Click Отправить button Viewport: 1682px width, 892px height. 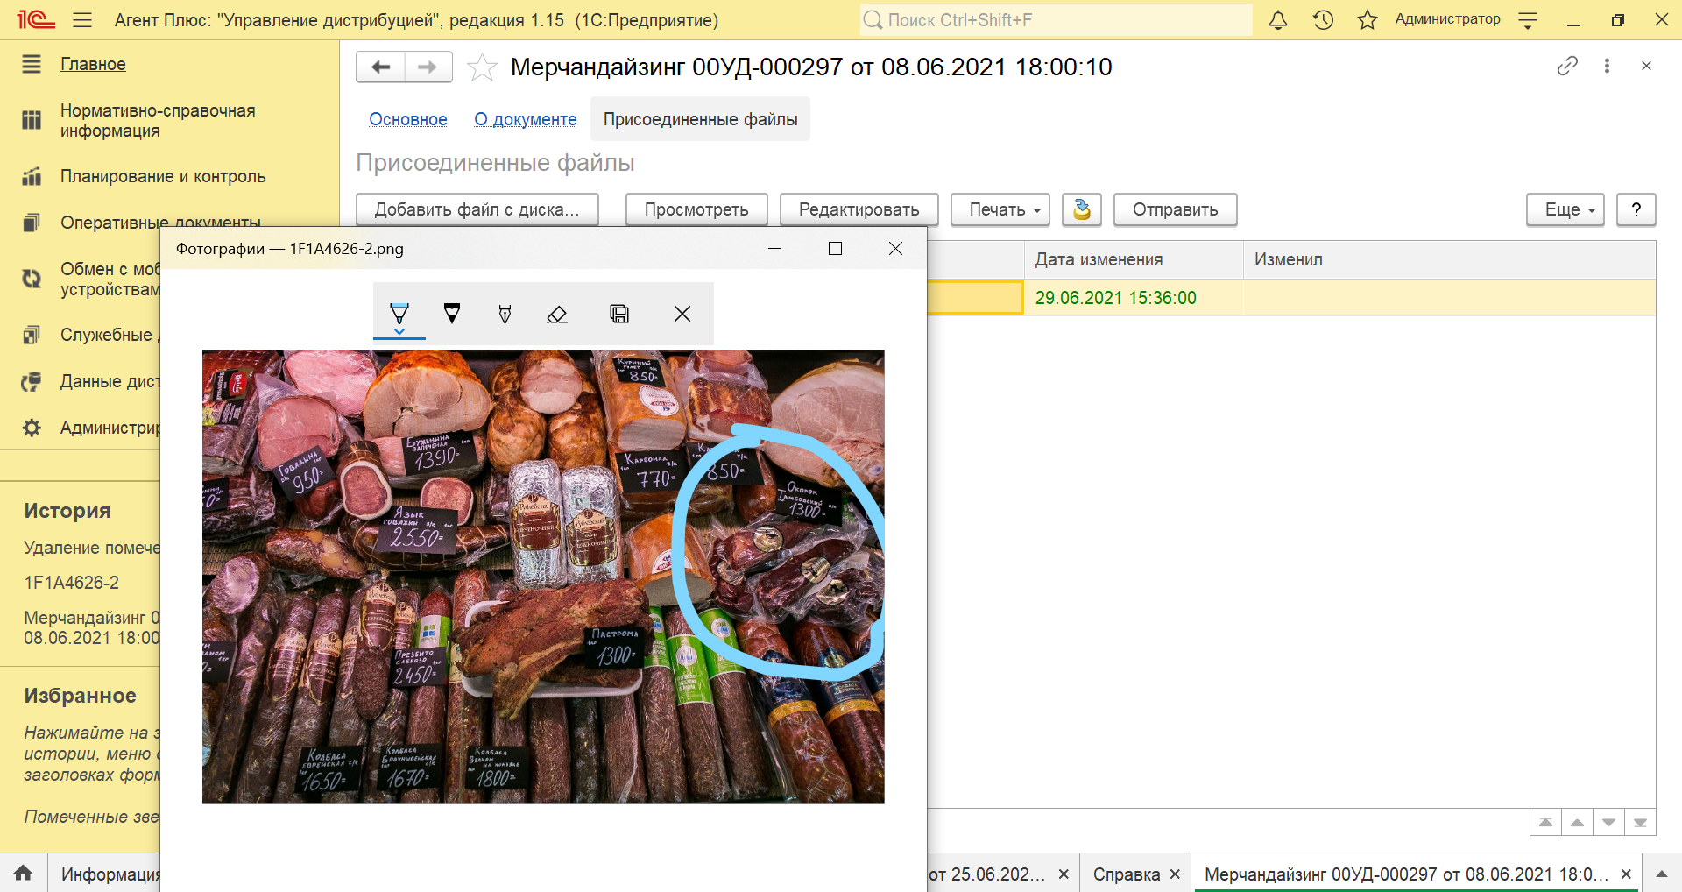click(x=1175, y=209)
